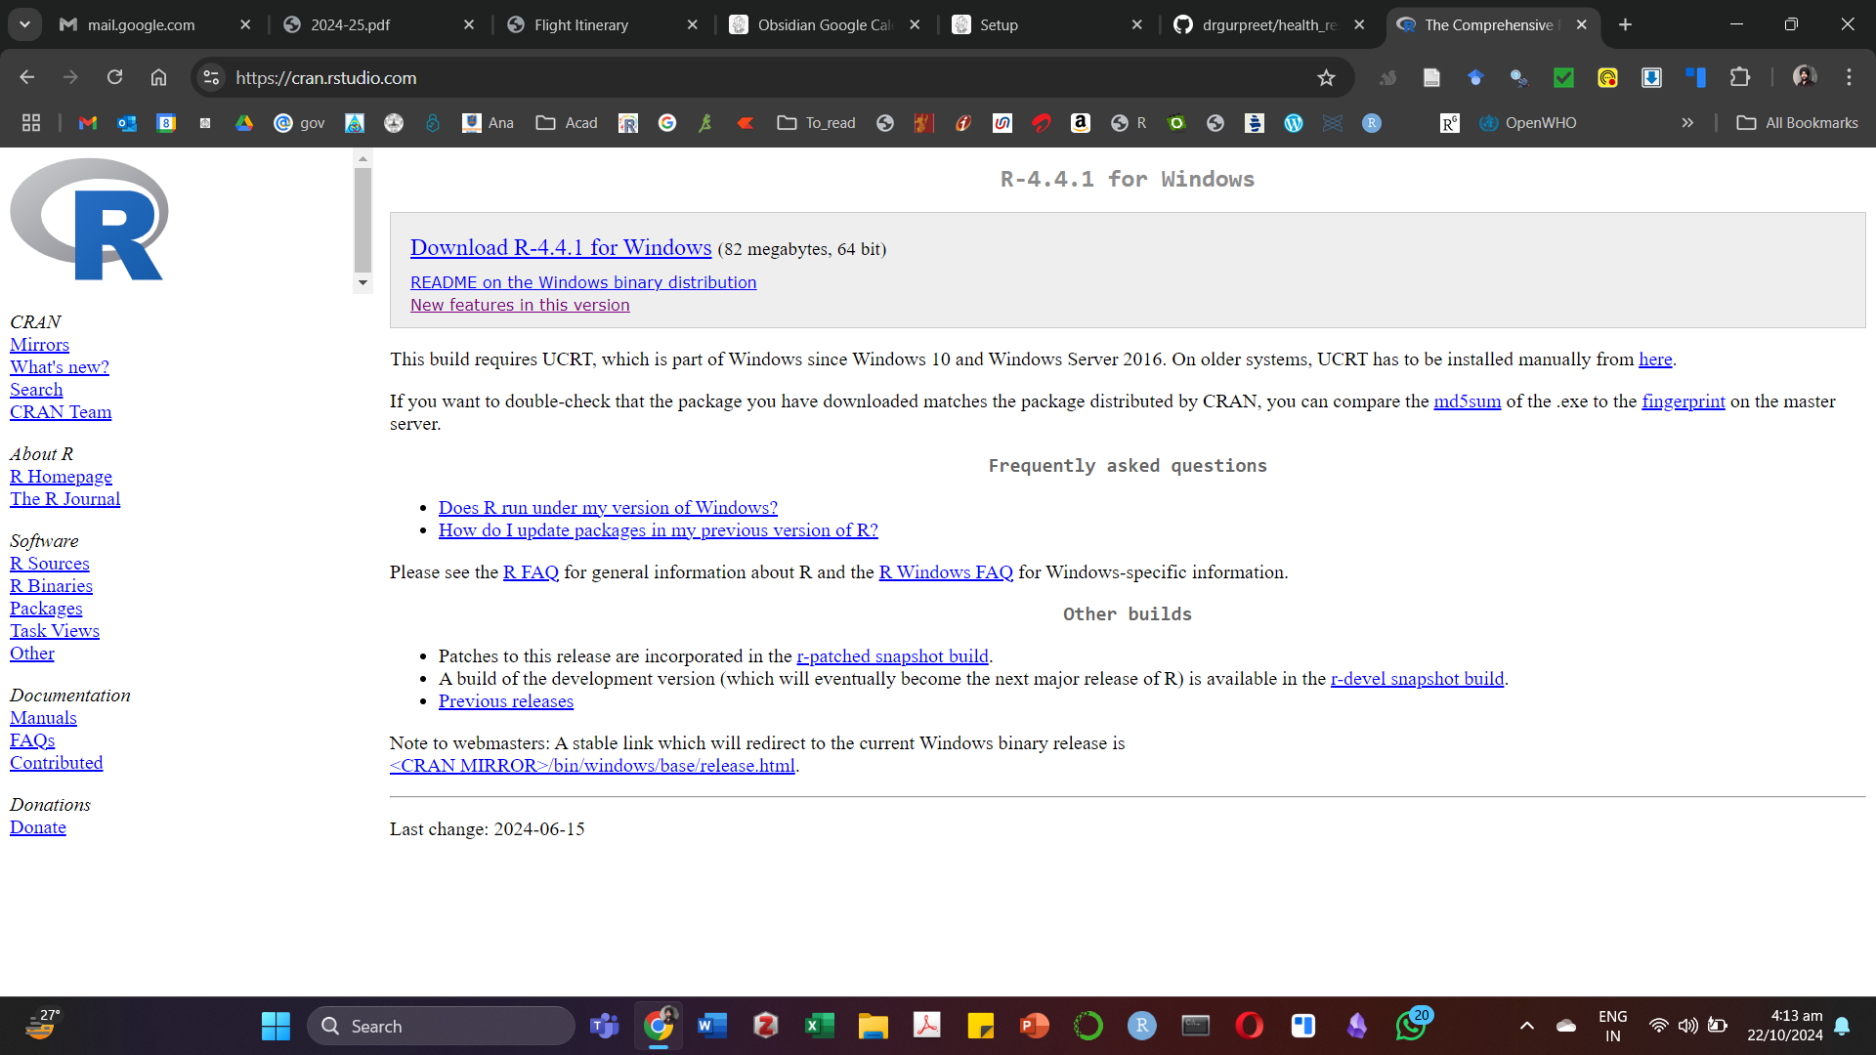Click the address bar URL field
Image resolution: width=1876 pixels, height=1055 pixels.
pyautogui.click(x=762, y=78)
